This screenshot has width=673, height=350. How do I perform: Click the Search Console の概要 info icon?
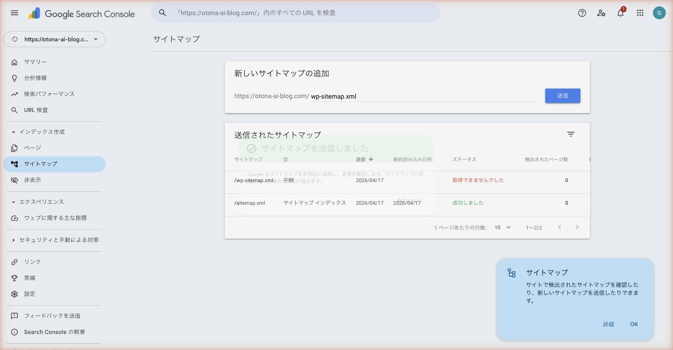coord(14,332)
